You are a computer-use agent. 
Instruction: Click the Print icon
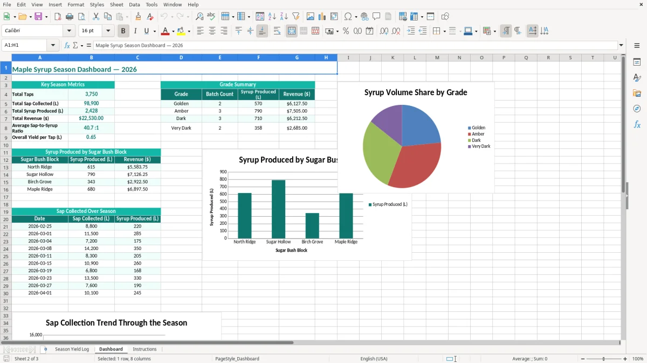(x=69, y=17)
